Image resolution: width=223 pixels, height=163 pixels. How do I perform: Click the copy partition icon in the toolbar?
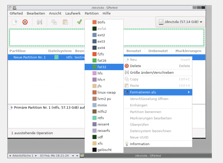click(54, 22)
